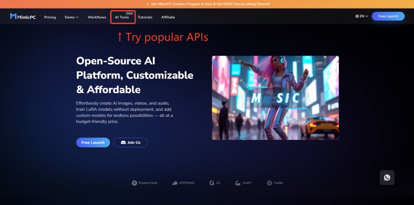Expand the Demo dropdown menu
This screenshot has height=205, width=414.
tap(72, 17)
